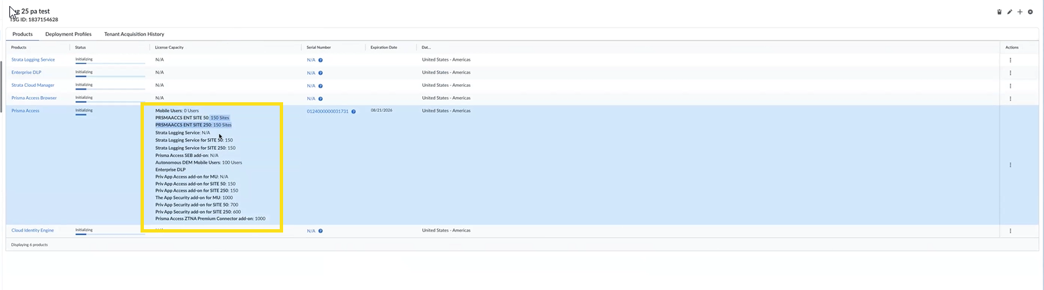
Task: Click the trash delete icon at top right
Action: [1000, 12]
